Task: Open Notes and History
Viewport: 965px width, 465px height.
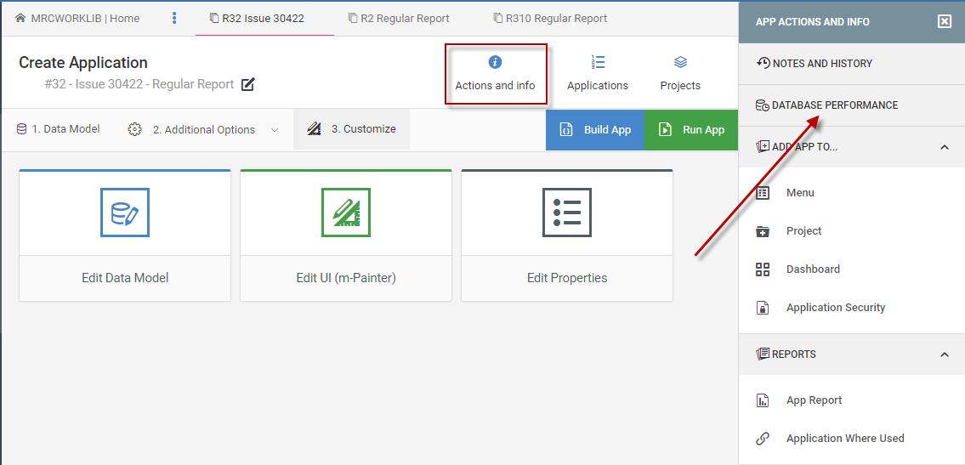Action: click(x=821, y=64)
